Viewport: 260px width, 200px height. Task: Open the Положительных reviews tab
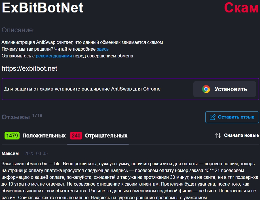pyautogui.click(x=44, y=136)
